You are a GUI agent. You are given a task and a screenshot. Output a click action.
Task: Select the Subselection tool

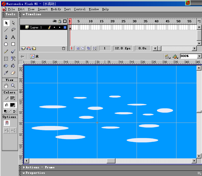(13, 23)
